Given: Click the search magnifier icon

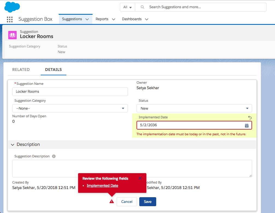Looking at the screenshot, I should click(142, 7).
